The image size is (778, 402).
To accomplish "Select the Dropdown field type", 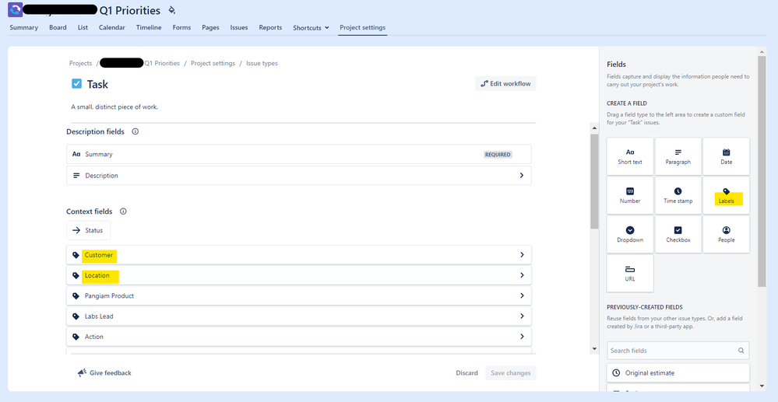I will (x=630, y=235).
